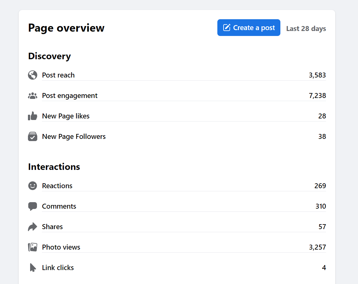Viewport: 358px width, 284px height.
Task: Select the Post engagement label
Action: click(x=70, y=95)
